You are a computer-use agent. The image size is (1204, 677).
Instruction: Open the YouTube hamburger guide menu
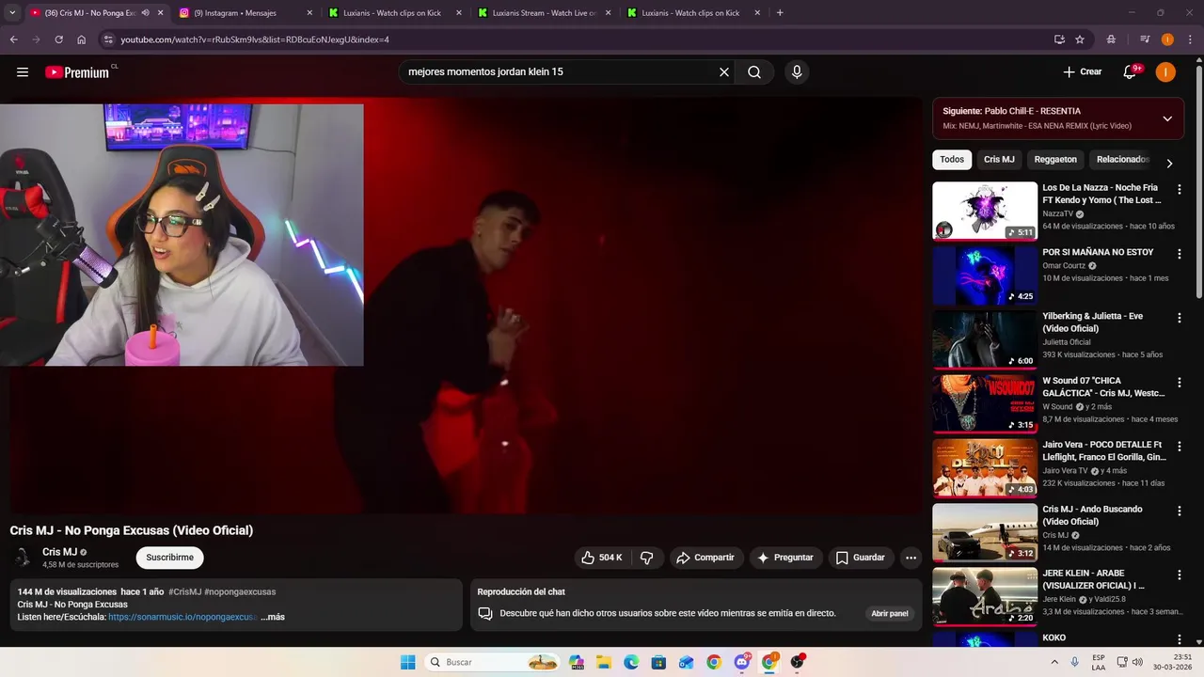tap(23, 72)
